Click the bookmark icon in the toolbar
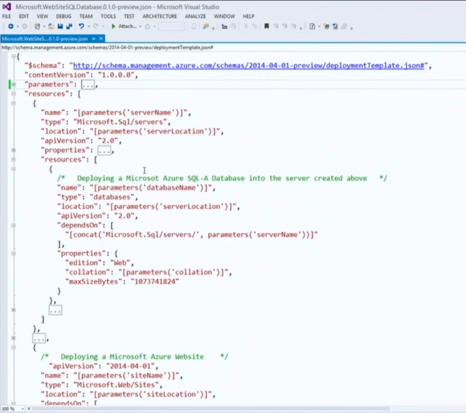The height and width of the screenshot is (413, 466). [266, 26]
